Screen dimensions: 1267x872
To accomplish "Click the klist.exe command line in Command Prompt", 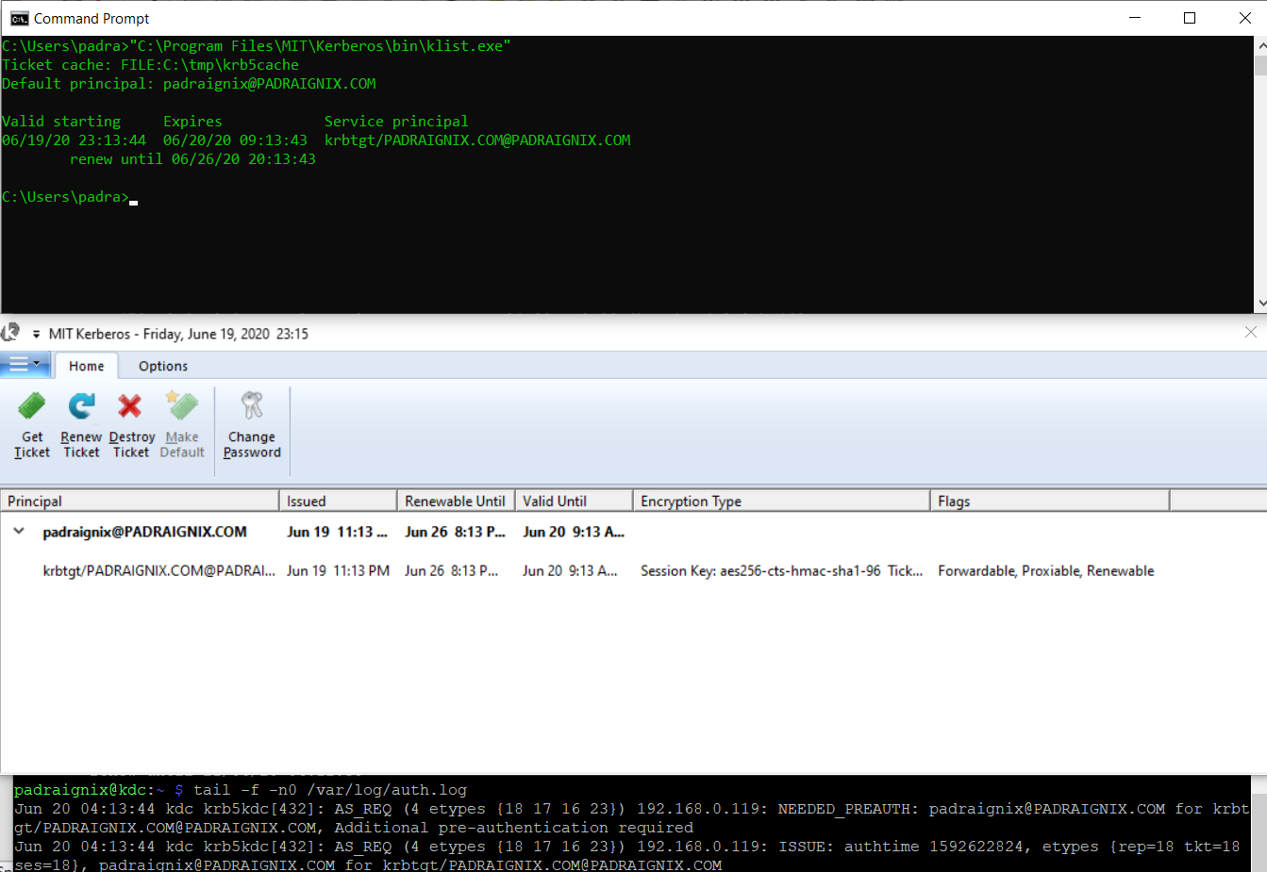I will (256, 45).
